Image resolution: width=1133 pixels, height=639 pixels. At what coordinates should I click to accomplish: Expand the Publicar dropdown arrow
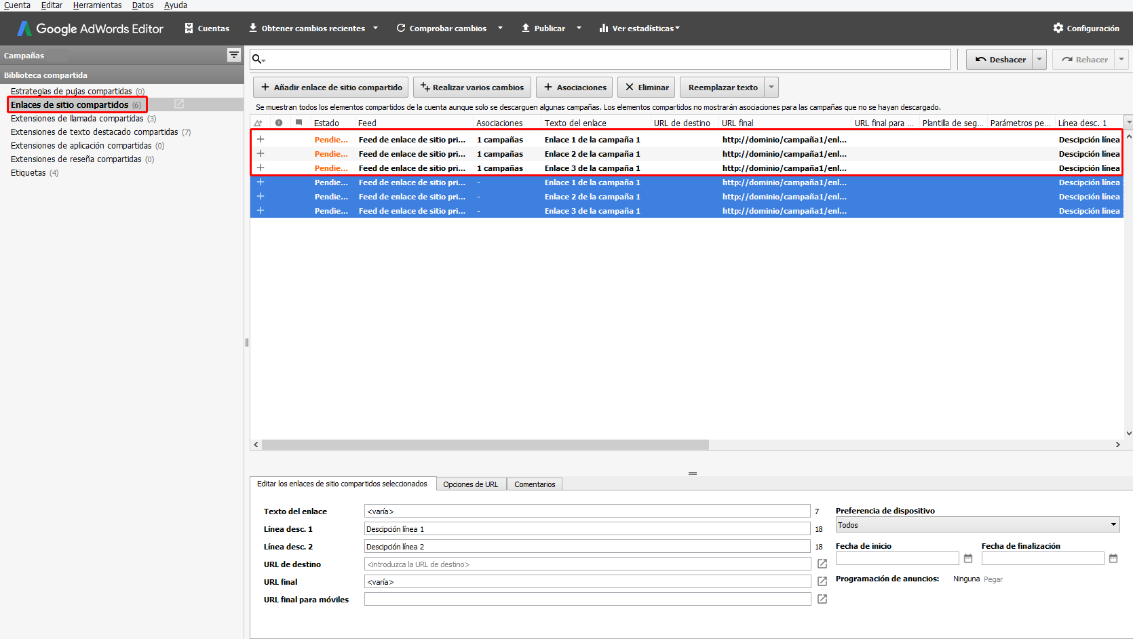(579, 28)
